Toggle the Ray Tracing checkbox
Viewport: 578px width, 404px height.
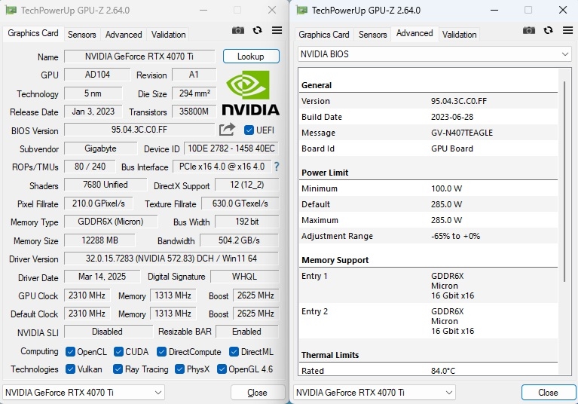click(118, 369)
